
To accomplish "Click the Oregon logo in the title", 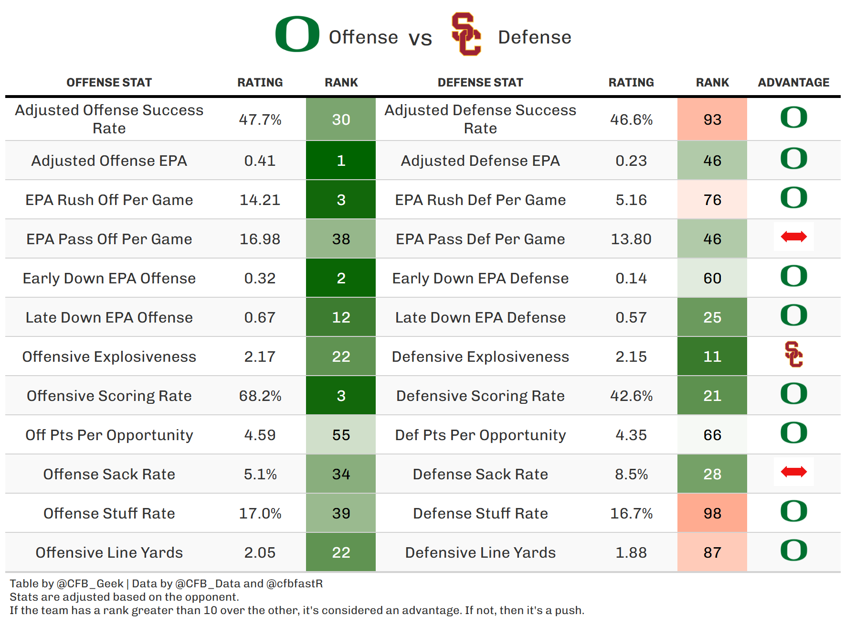I will click(x=297, y=34).
